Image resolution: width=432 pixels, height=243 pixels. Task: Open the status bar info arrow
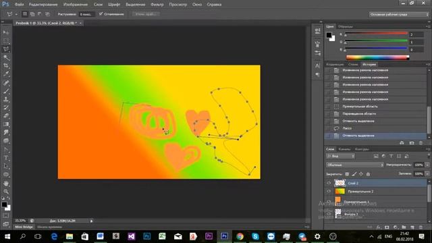click(x=92, y=221)
